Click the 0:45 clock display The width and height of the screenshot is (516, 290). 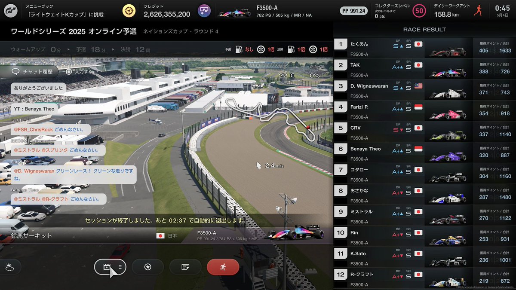pos(502,8)
